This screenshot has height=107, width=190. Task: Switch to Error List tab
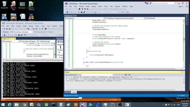[x=67, y=92]
